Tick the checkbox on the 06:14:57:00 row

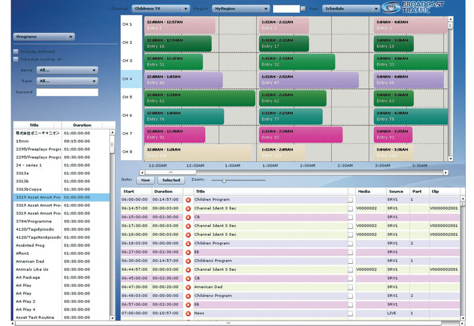[x=350, y=209]
